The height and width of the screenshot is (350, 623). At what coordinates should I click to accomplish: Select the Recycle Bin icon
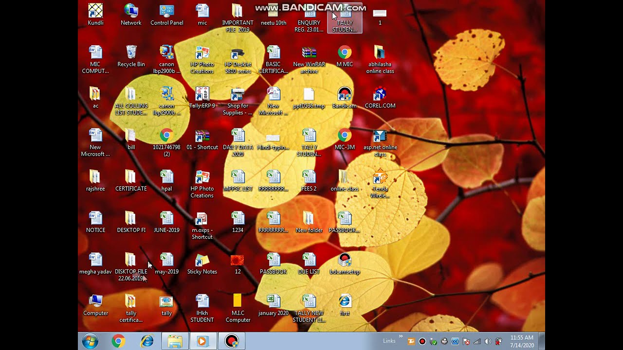(x=131, y=56)
